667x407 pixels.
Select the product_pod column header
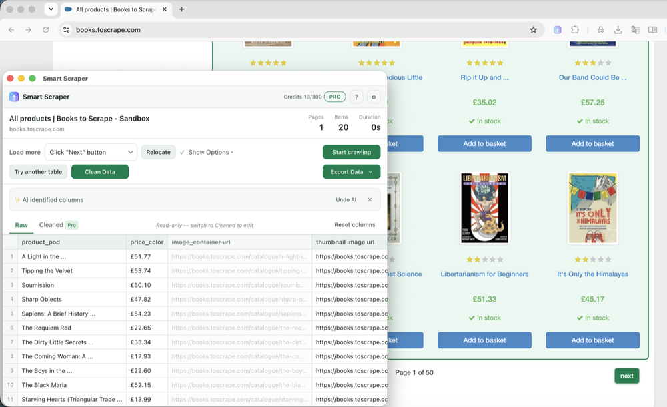[x=72, y=242]
